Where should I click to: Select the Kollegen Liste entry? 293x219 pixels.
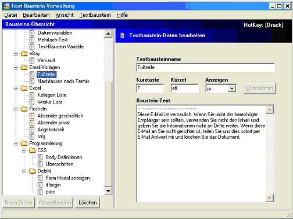(x=52, y=95)
